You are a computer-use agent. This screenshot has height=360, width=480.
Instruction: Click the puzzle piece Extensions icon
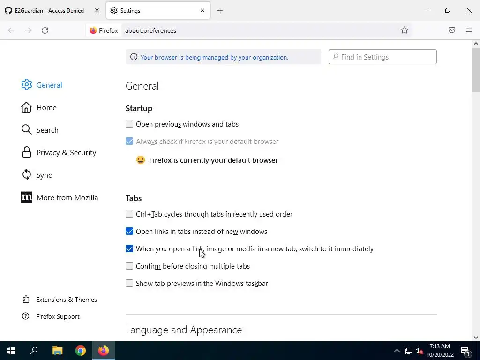(x=26, y=300)
